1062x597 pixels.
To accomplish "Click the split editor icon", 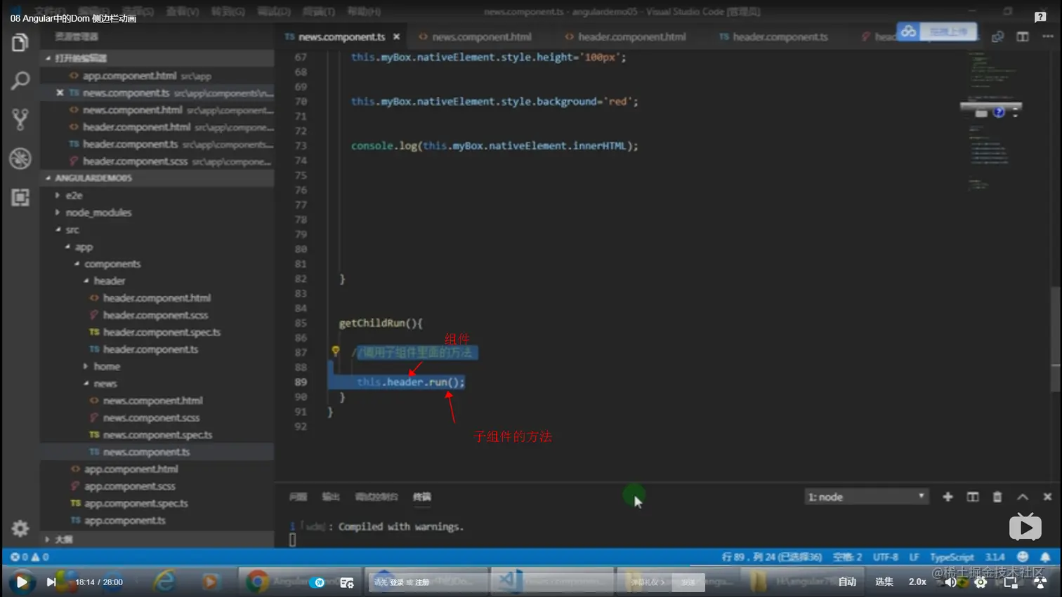I will coord(1023,36).
